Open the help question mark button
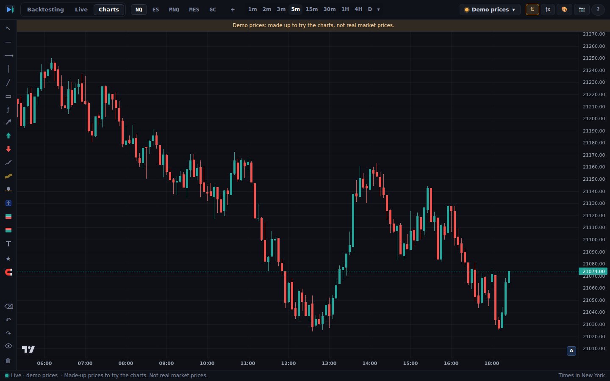 pyautogui.click(x=598, y=9)
